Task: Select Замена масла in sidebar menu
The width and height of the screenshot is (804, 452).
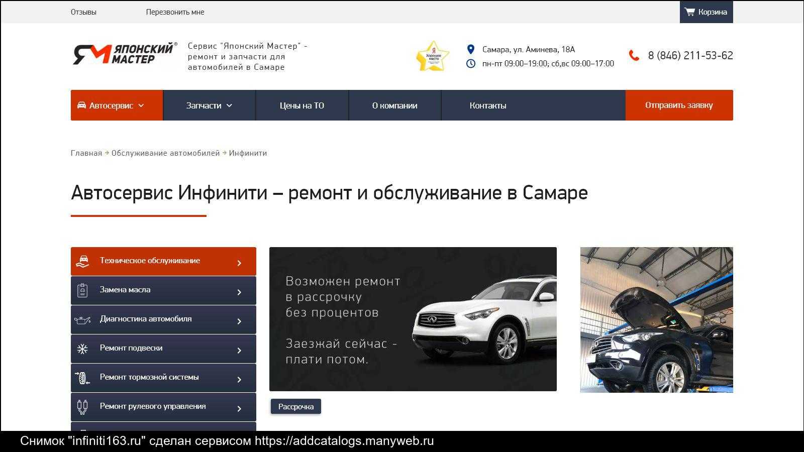Action: (163, 290)
